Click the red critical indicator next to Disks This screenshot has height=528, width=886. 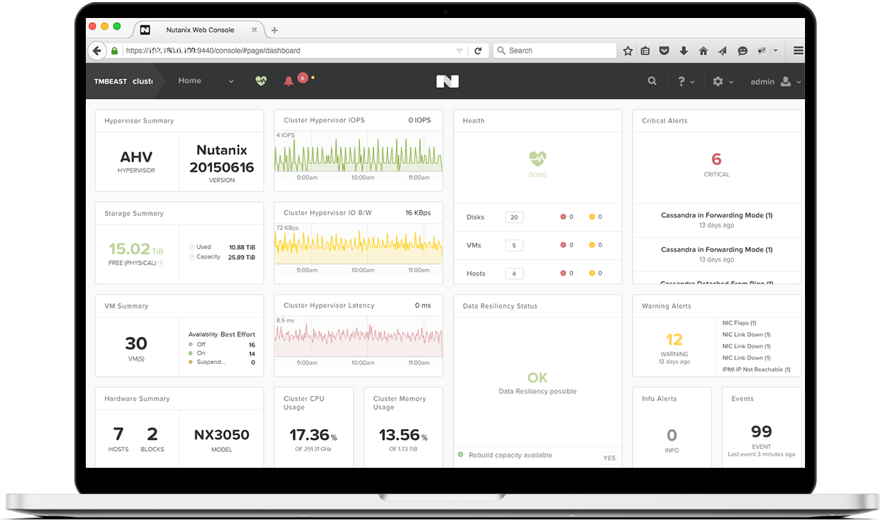(561, 217)
